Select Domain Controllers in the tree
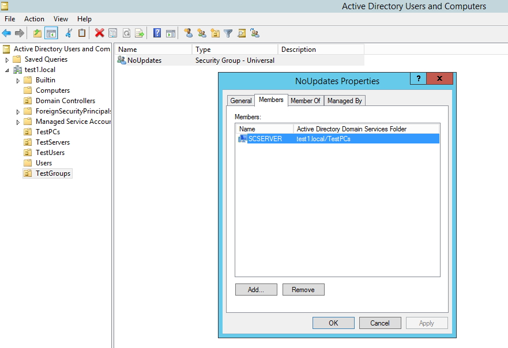Screen dimensions: 508x348 65,101
